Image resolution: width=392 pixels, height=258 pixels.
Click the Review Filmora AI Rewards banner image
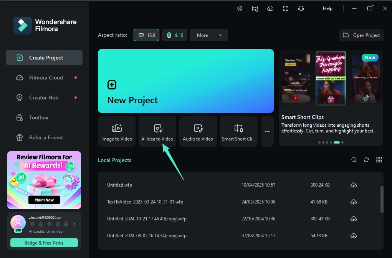click(44, 180)
